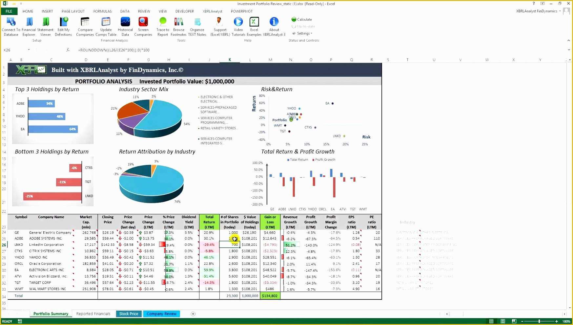Open the Statement Viewer
This screenshot has height=325, width=573.
click(x=46, y=27)
